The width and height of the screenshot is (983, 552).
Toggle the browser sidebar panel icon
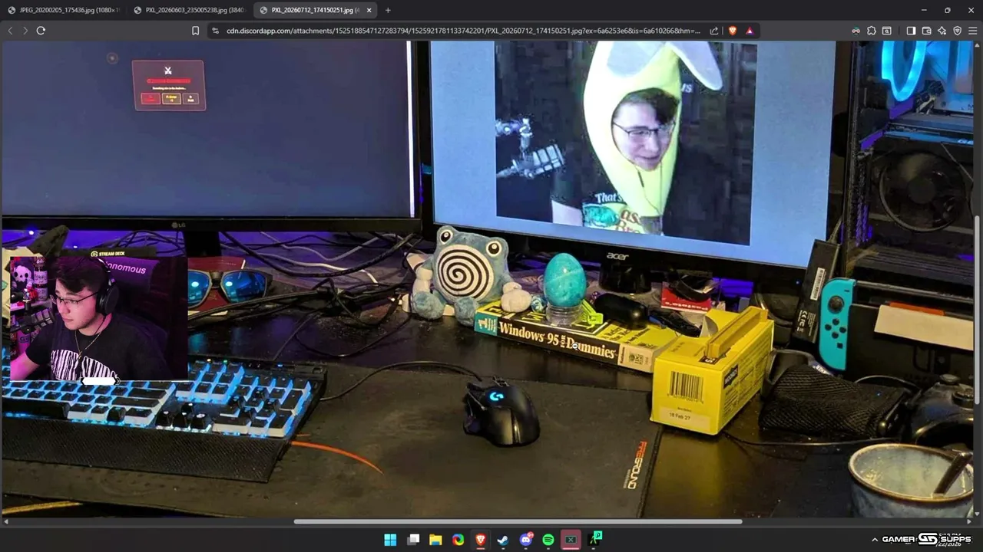911,31
